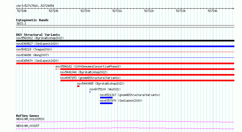The image size is (242, 132).
Task: Click the Cytogenetic Bands track title
Action: [x=32, y=20]
